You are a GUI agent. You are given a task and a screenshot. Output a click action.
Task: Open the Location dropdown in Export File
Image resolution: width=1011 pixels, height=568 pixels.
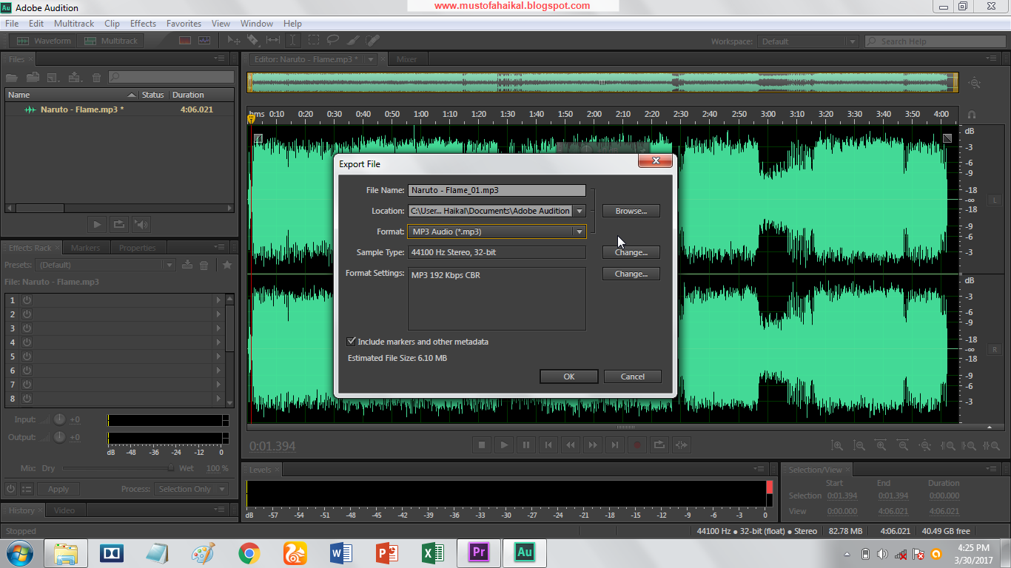(x=580, y=211)
